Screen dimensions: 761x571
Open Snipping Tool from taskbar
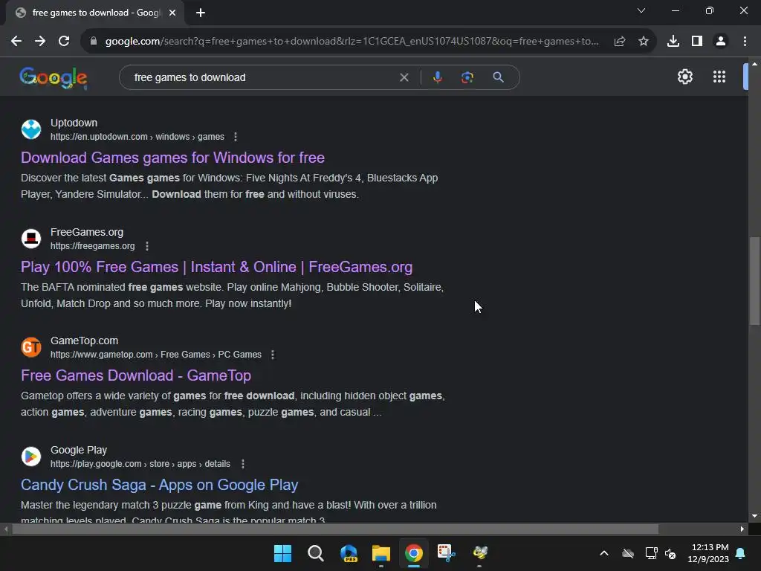(x=447, y=553)
